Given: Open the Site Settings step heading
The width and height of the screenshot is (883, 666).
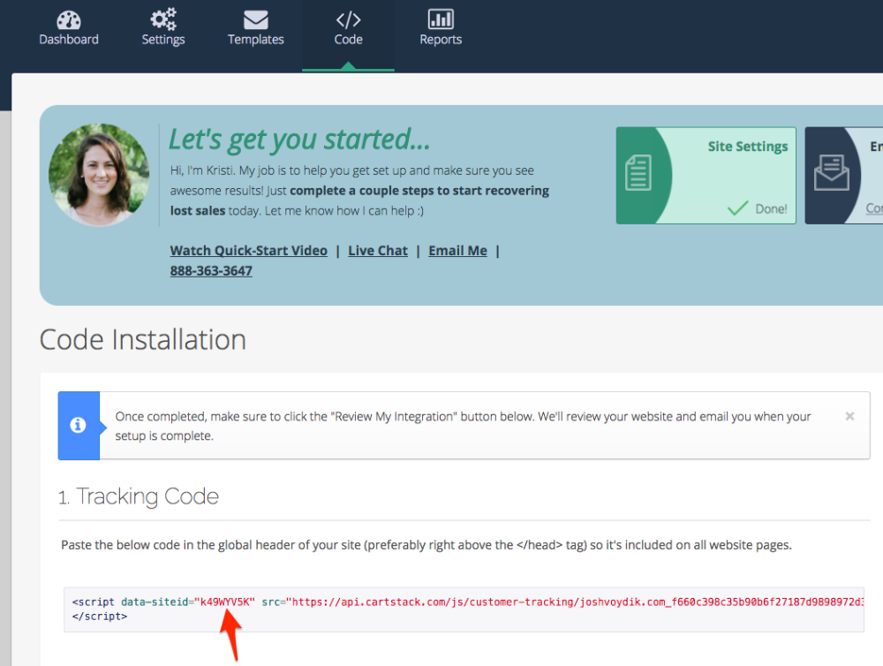Looking at the screenshot, I should [748, 147].
